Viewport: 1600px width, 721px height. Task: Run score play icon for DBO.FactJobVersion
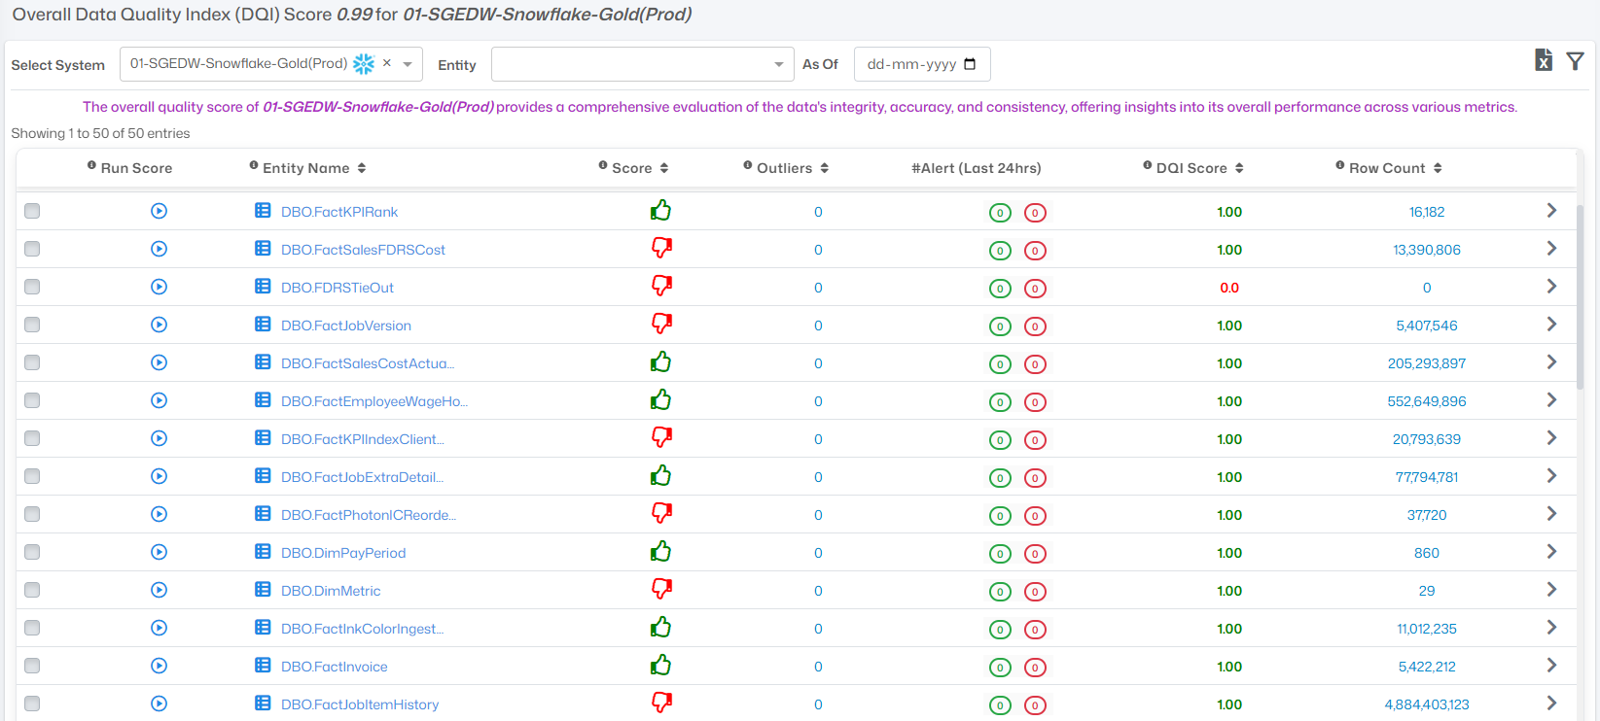160,325
